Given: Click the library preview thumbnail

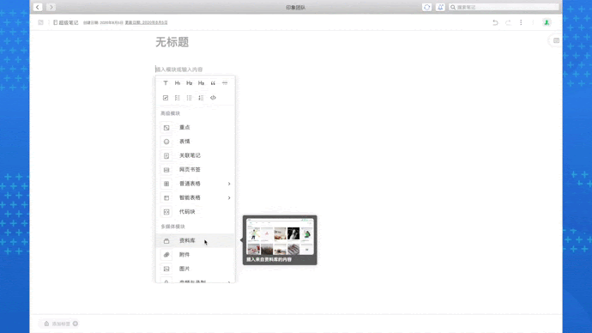Looking at the screenshot, I should pyautogui.click(x=280, y=236).
